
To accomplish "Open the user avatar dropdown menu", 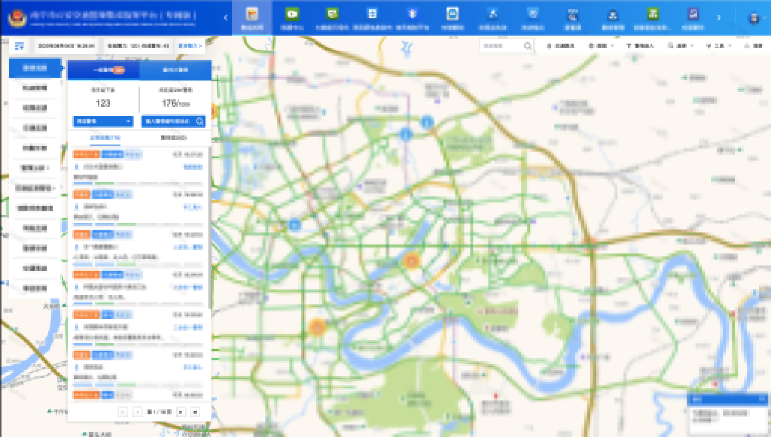I will coord(754,18).
